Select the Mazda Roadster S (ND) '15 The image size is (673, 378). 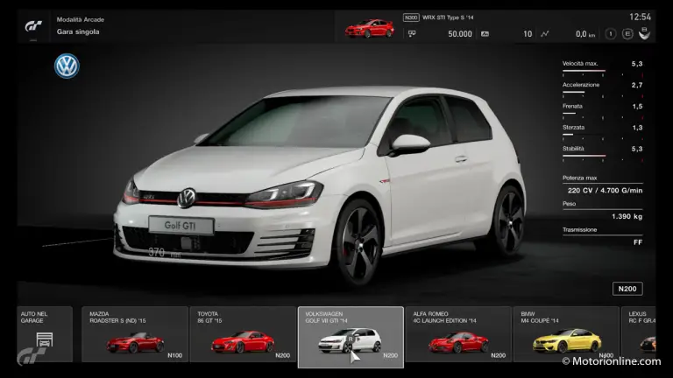pos(135,334)
